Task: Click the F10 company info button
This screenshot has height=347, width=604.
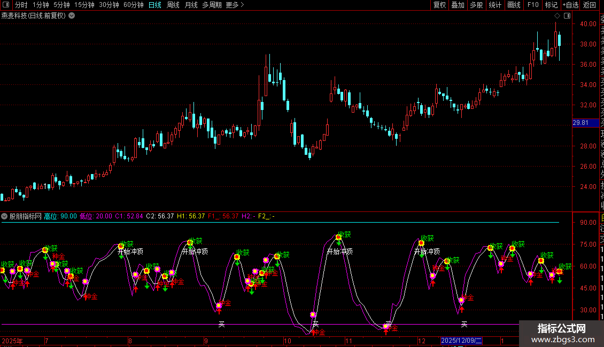Action: click(533, 5)
